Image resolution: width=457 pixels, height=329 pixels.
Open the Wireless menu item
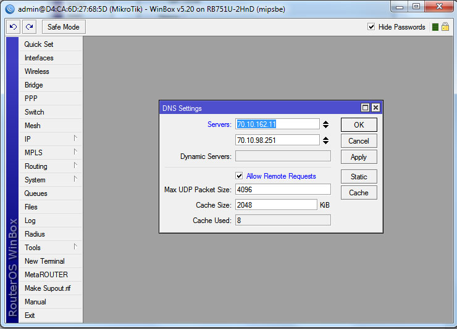pos(37,71)
